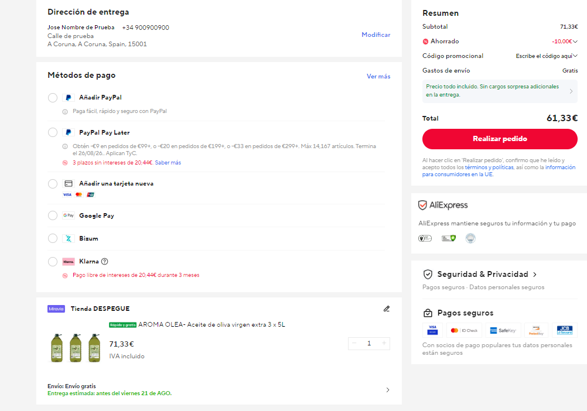Click the red Klarna interest-free offer icon
The image size is (587, 411).
coord(65,276)
